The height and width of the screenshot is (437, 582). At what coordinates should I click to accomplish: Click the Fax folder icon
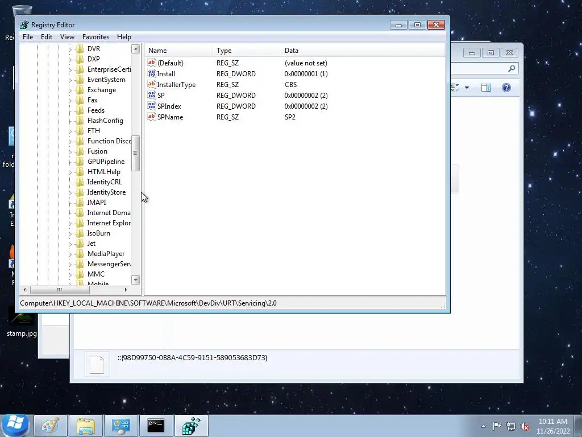click(80, 100)
